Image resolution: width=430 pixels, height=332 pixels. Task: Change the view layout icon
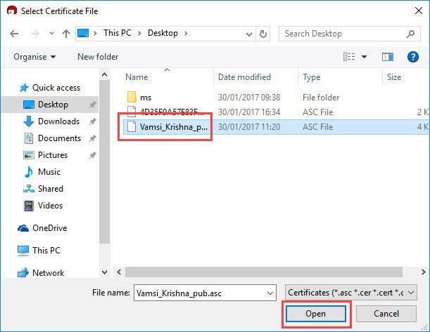[349, 57]
